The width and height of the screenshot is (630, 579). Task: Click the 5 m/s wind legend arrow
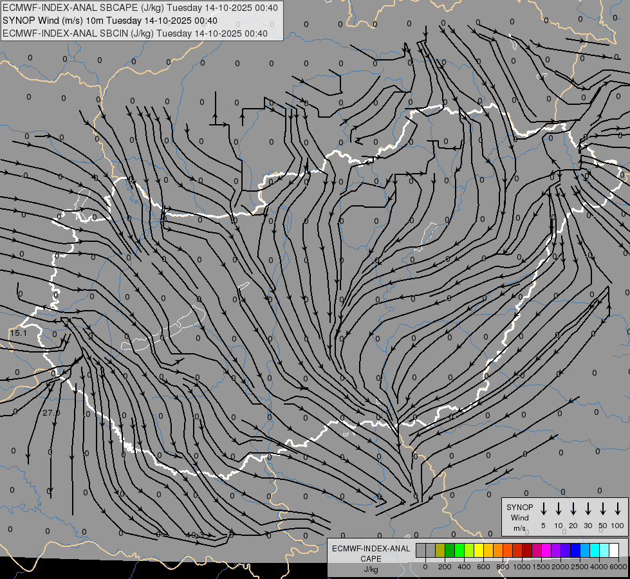(x=543, y=509)
